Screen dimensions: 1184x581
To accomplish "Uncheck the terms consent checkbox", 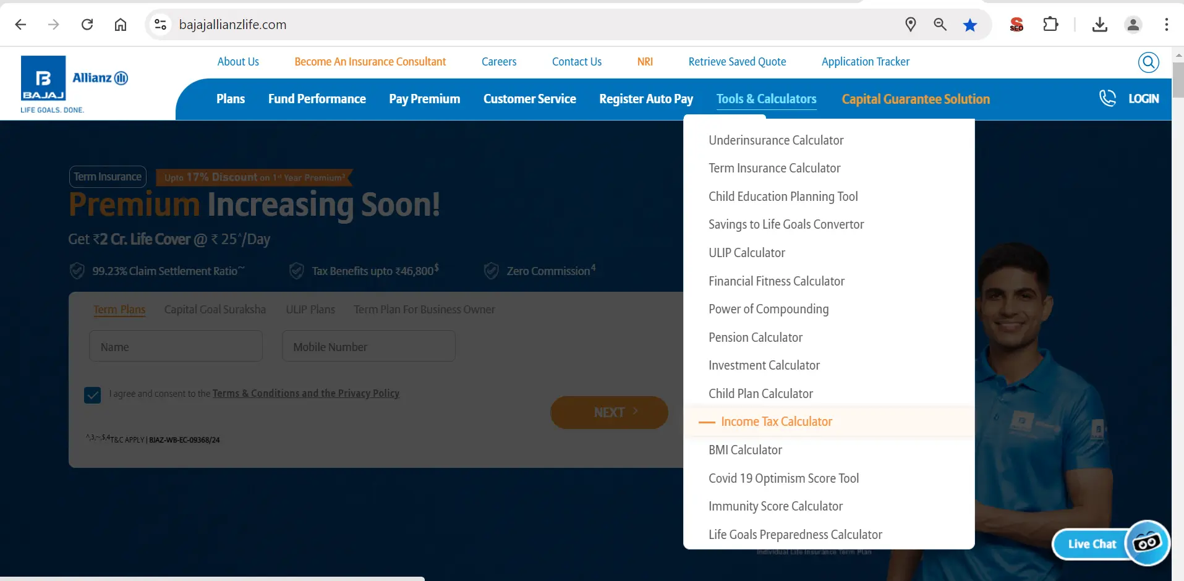I will point(92,394).
